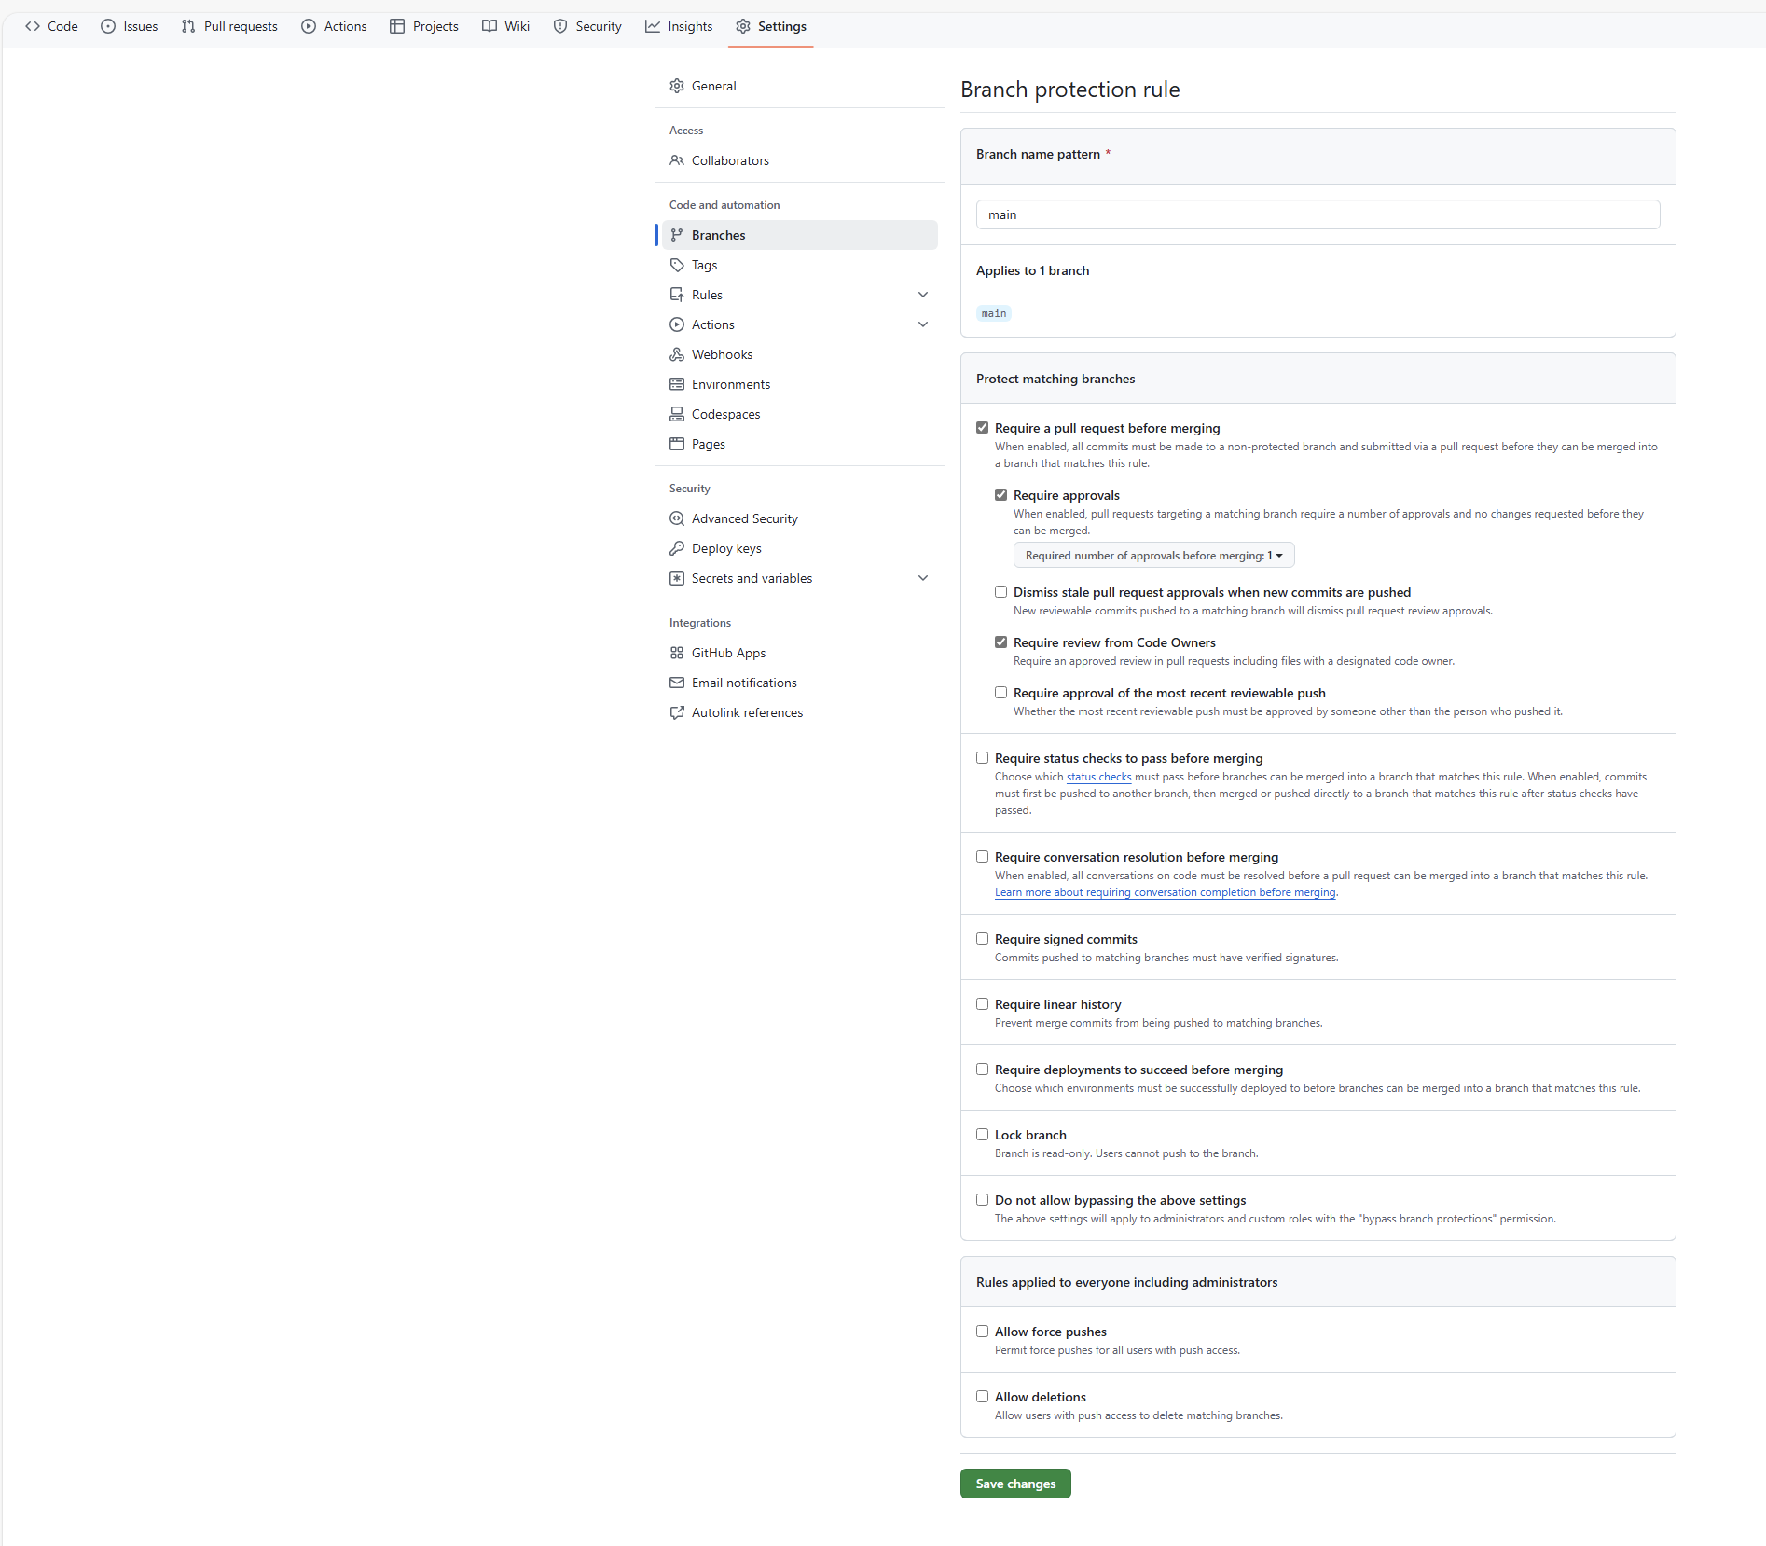Viewport: 1766px width, 1546px height.
Task: Click the Email notifications envelope icon
Action: tap(677, 683)
